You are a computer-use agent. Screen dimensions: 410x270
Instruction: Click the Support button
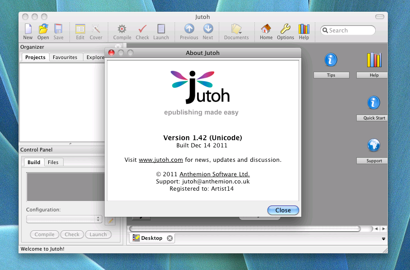[x=372, y=161]
